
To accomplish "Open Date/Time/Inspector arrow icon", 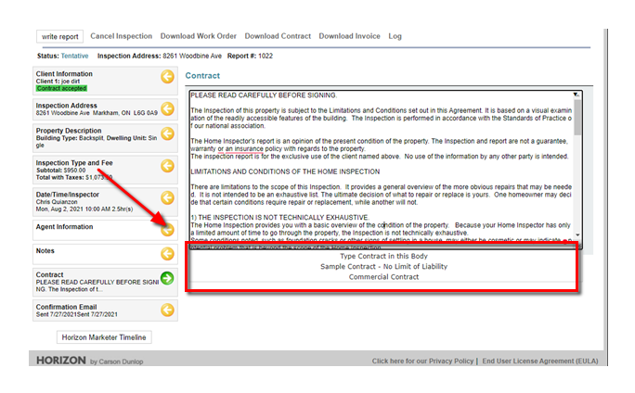I will point(167,197).
